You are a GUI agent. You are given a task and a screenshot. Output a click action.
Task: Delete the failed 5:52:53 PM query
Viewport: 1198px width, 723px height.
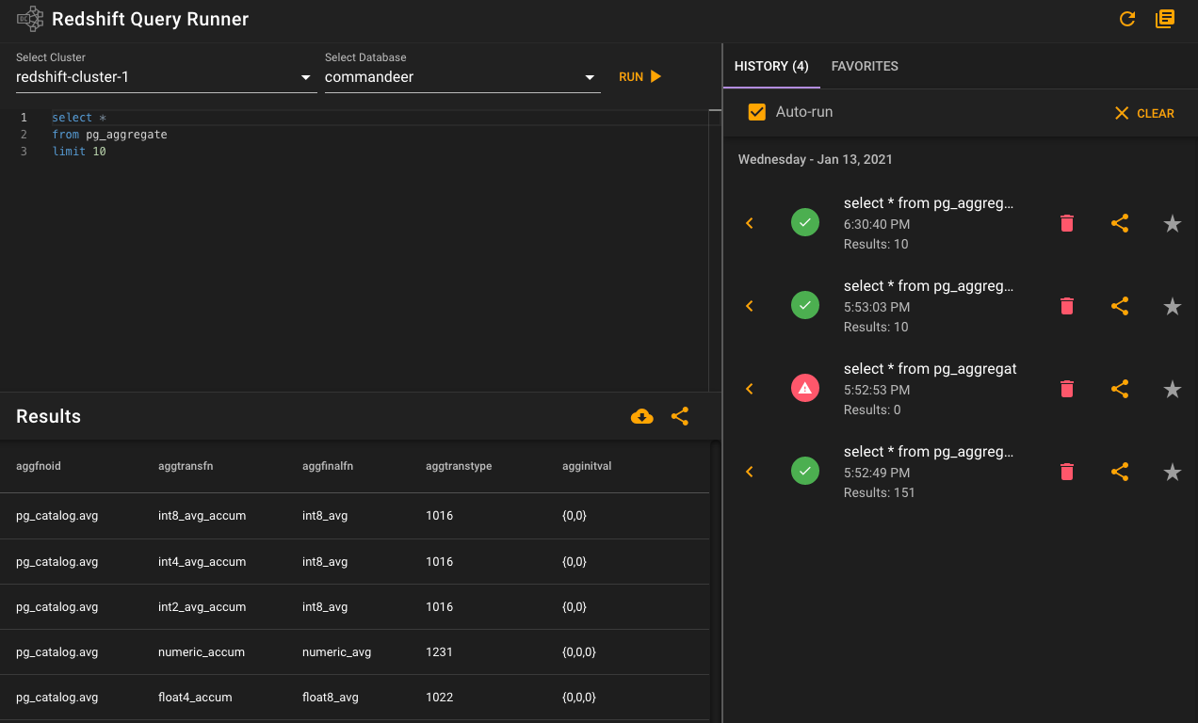click(x=1067, y=389)
